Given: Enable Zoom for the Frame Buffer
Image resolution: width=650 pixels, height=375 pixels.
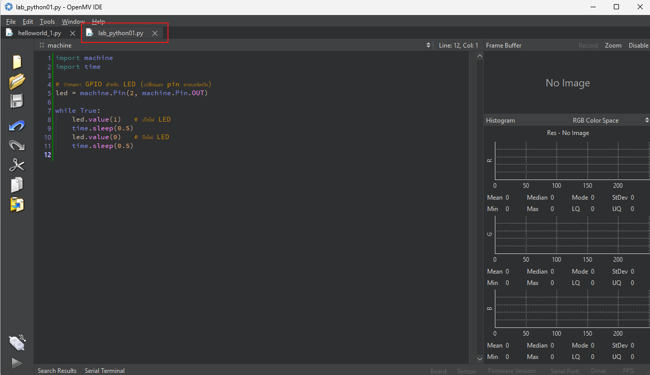Looking at the screenshot, I should click(613, 46).
